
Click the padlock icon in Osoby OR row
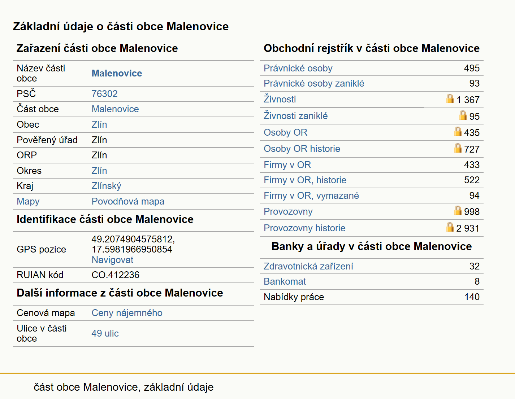coord(458,131)
